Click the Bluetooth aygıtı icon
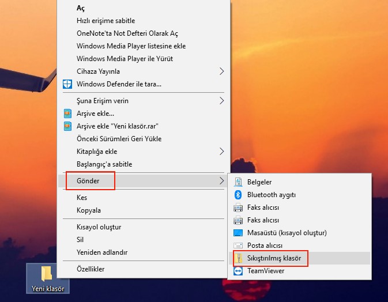This screenshot has height=302, width=388. [238, 195]
